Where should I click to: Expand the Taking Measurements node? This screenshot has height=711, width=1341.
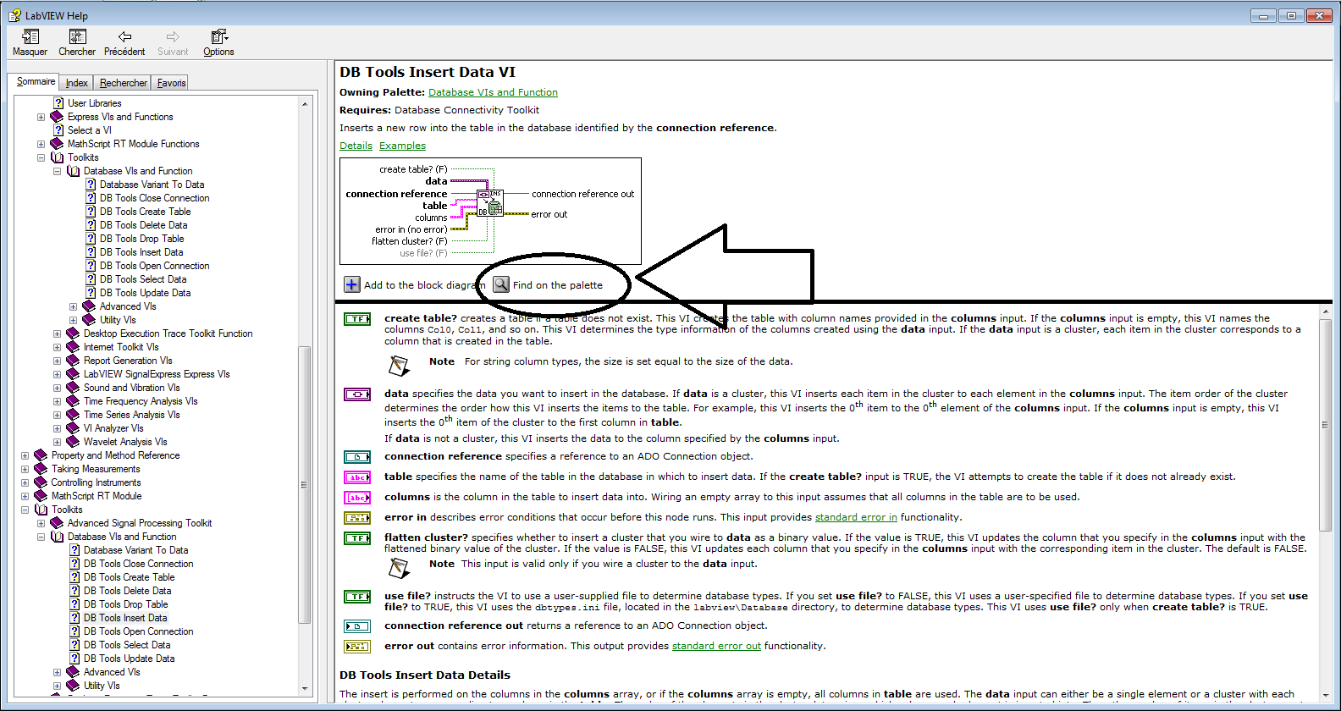click(25, 469)
